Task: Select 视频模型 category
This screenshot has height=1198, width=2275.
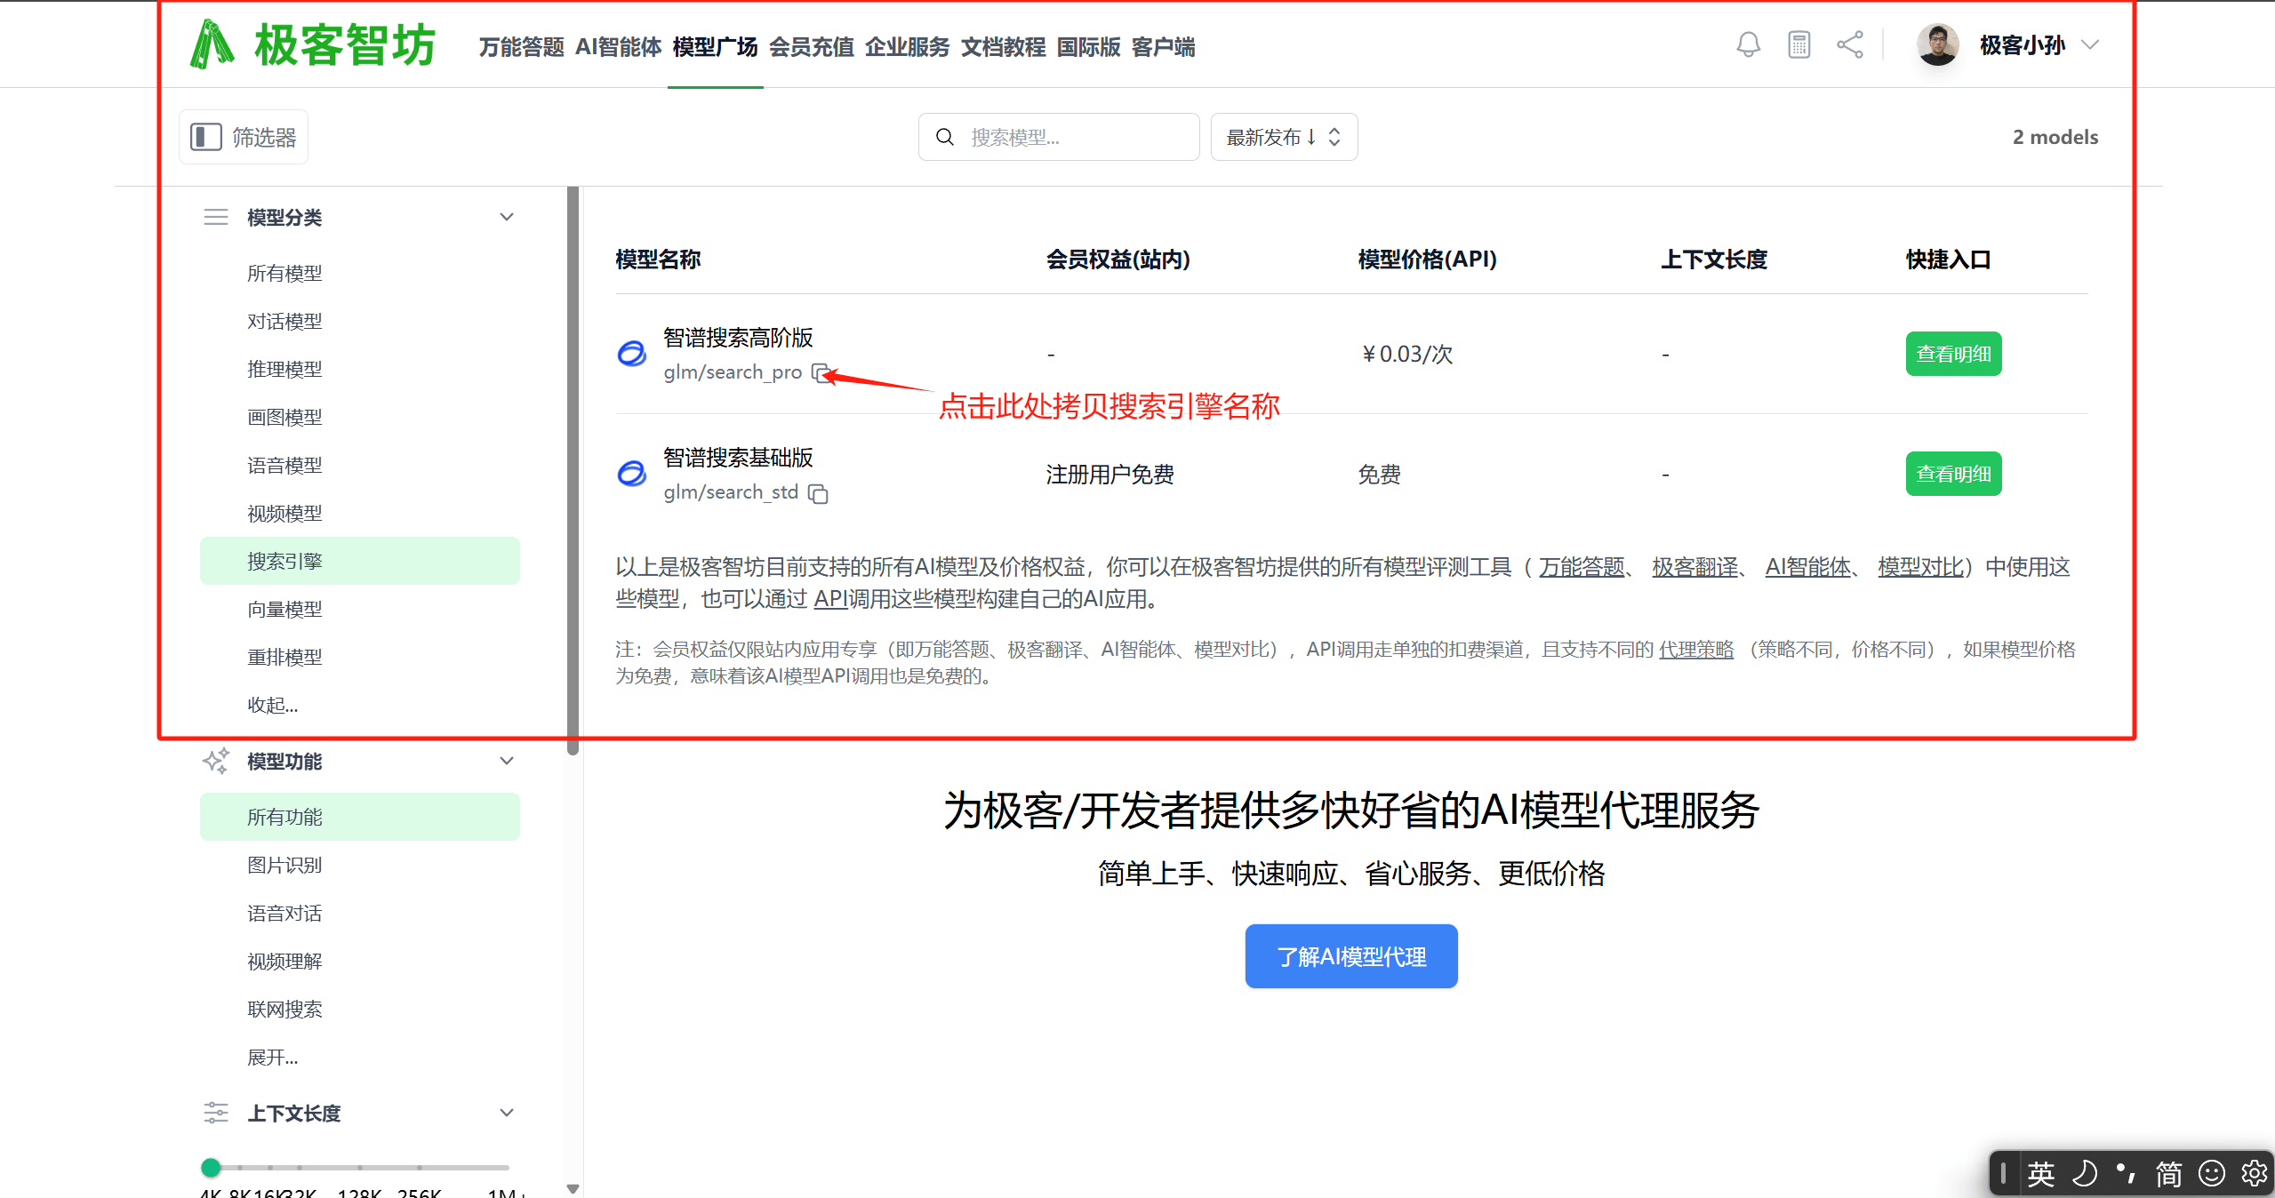Action: 360,513
